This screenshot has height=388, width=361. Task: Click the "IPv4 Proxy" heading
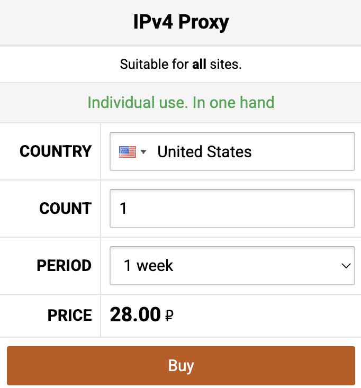pos(180,23)
